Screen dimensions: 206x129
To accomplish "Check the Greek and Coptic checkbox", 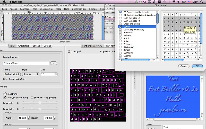I will (x=120, y=24).
